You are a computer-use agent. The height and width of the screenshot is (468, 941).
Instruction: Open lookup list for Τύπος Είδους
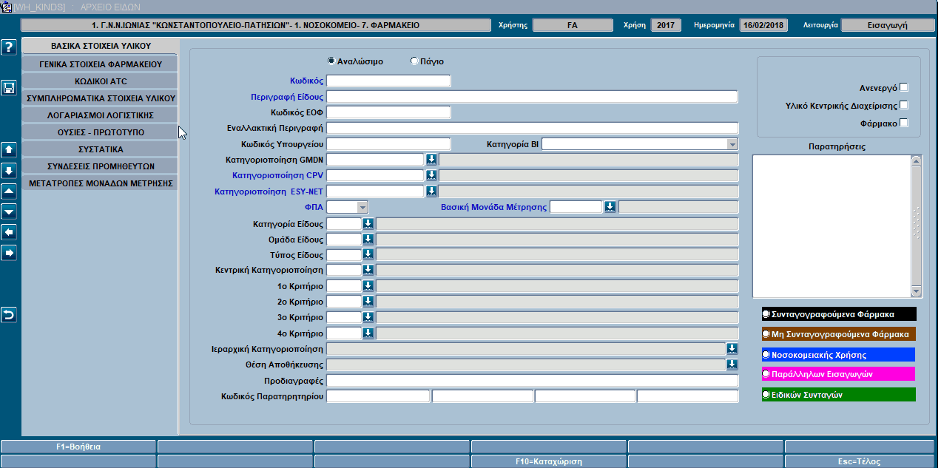pyautogui.click(x=368, y=255)
